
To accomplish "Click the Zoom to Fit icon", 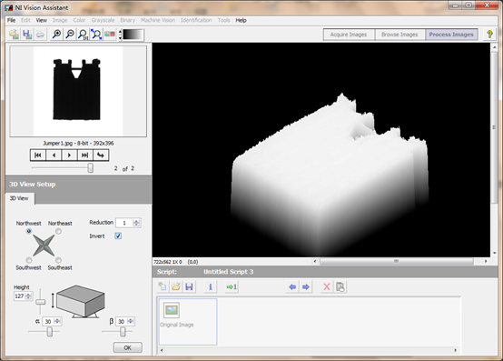I will pos(96,34).
